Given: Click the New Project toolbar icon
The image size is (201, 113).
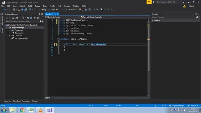Looking at the screenshot, I should click(14, 10).
